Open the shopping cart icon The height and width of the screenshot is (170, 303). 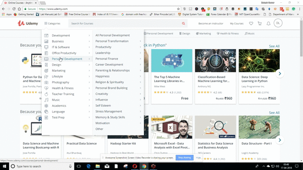tap(259, 24)
